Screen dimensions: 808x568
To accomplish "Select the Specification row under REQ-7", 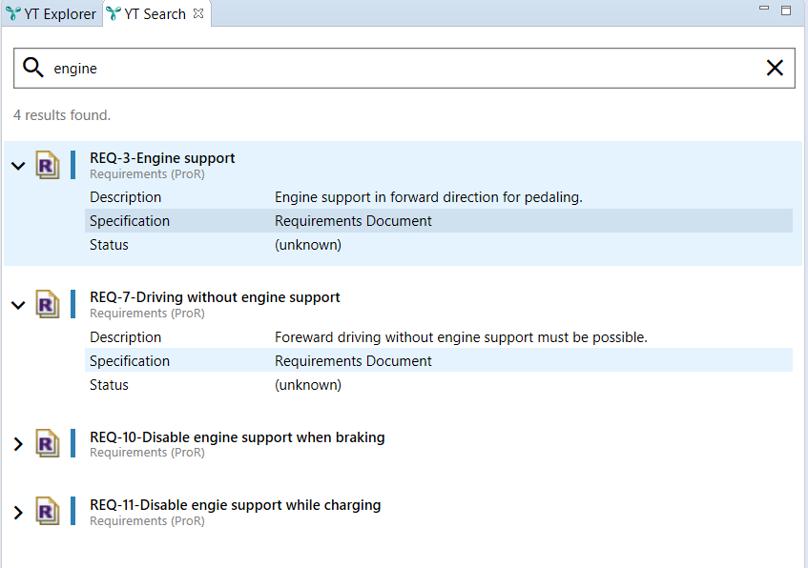I will 439,360.
